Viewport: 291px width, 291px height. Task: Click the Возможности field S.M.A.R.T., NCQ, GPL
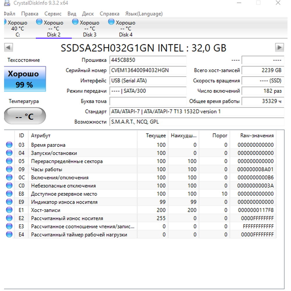[x=197, y=122]
